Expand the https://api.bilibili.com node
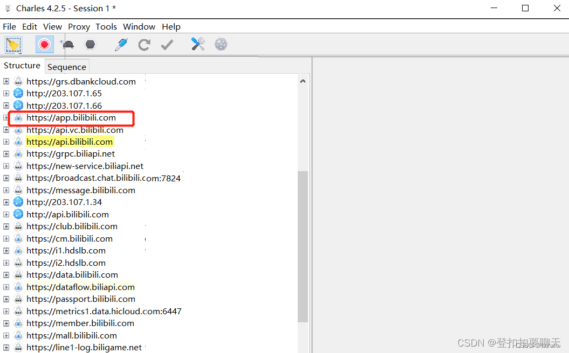Viewport: 569px width, 353px height. coord(6,142)
